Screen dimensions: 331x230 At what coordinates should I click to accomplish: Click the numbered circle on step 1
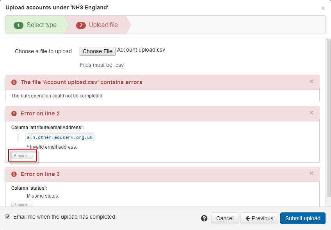(x=18, y=25)
